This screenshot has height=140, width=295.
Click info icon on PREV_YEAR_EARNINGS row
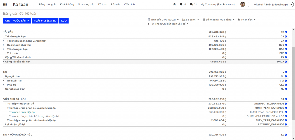coord(286,120)
